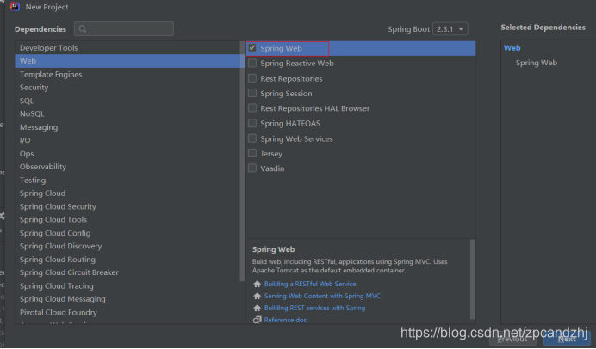Click the Web group in Selected Dependencies
Image resolution: width=596 pixels, height=349 pixels.
512,48
